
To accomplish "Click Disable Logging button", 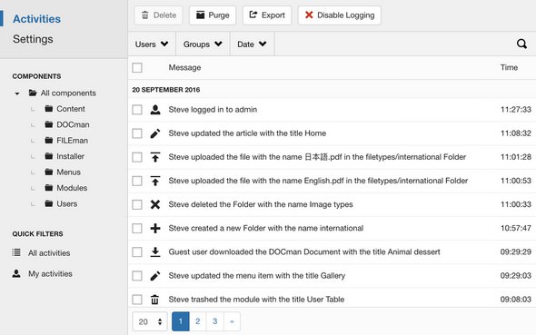I will pyautogui.click(x=340, y=15).
